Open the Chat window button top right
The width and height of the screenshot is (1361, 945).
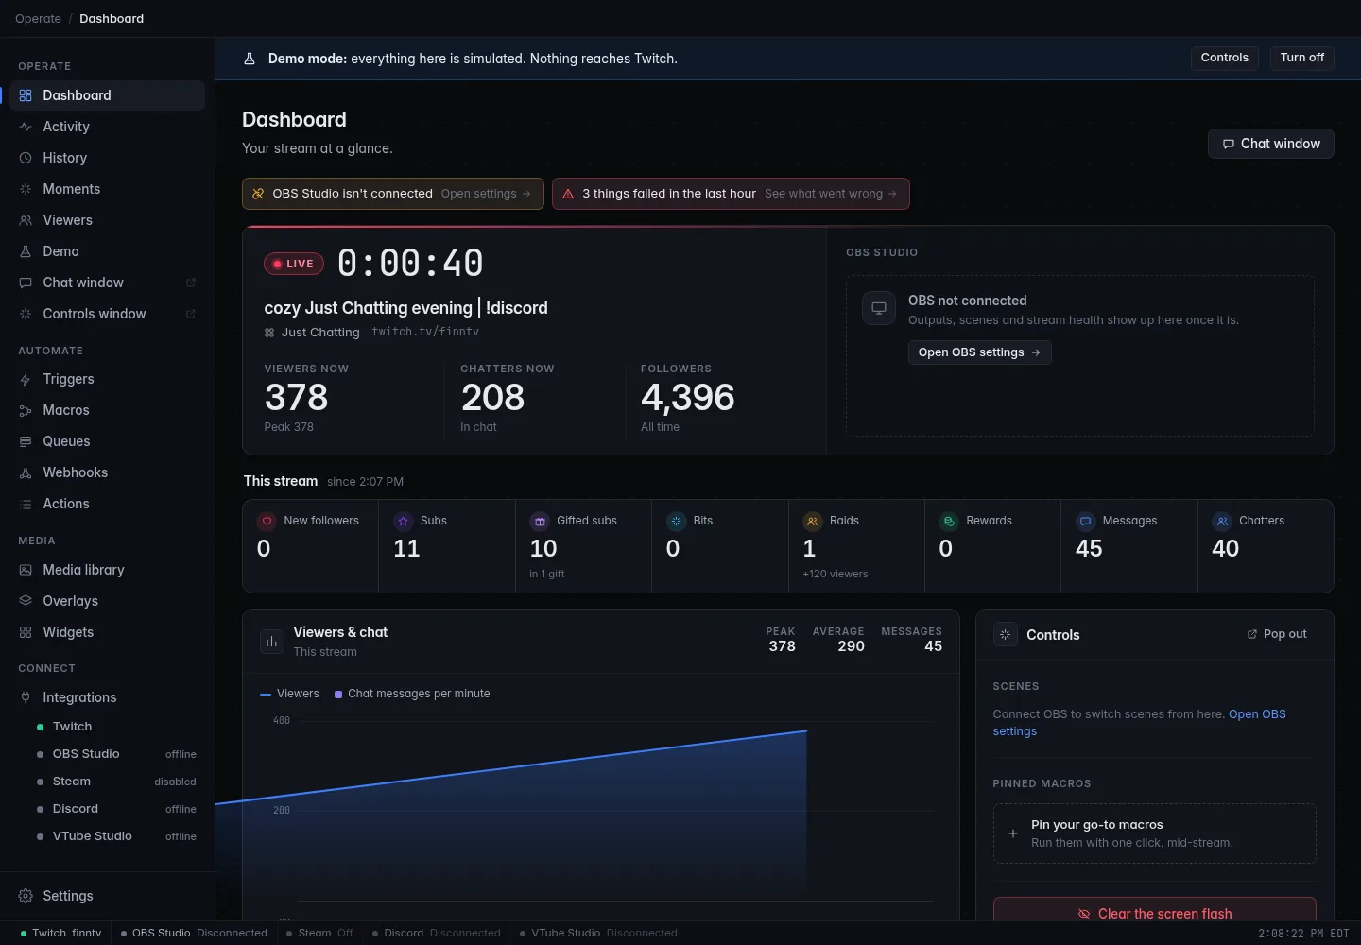1271,144
